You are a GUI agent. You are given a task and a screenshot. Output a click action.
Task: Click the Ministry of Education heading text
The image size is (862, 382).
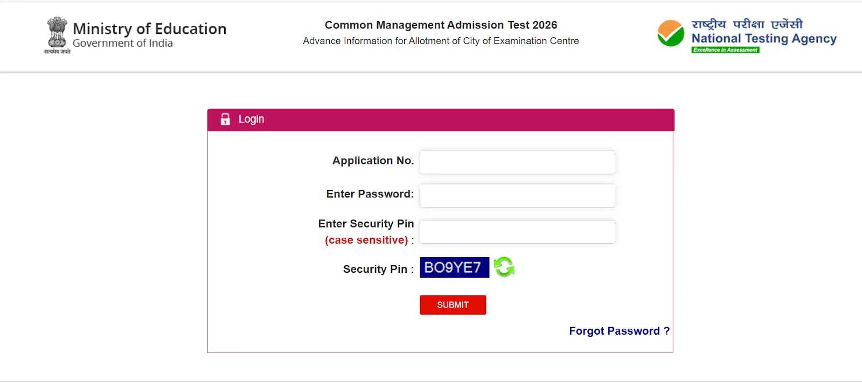tap(150, 29)
